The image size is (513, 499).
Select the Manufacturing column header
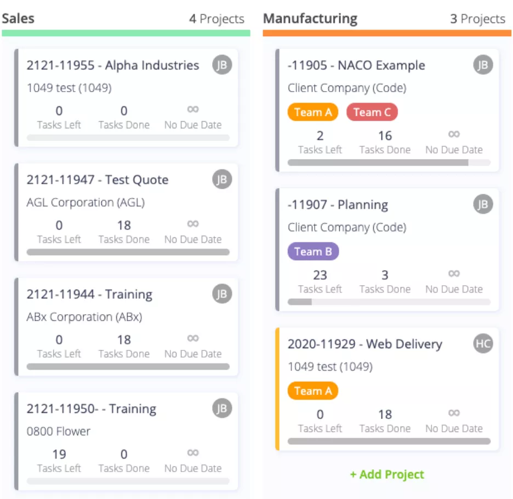310,19
